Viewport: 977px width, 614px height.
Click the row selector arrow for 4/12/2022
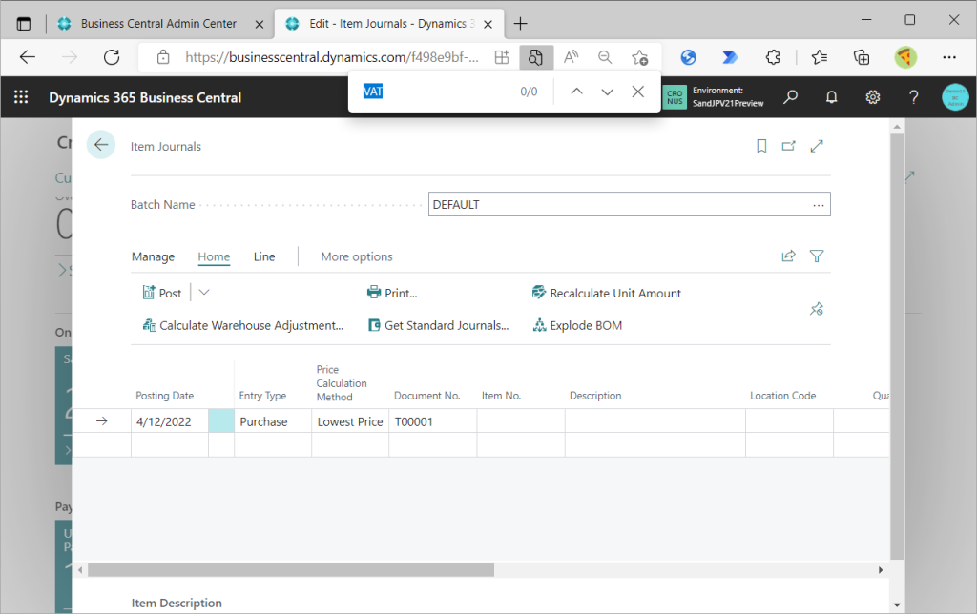[x=101, y=421]
